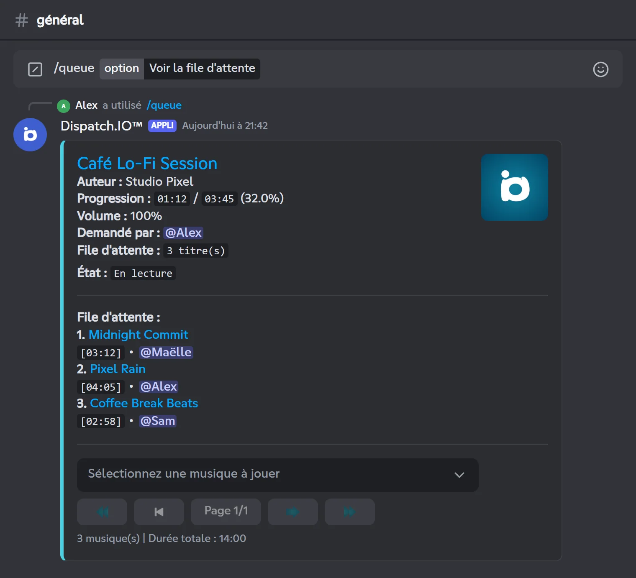Image resolution: width=636 pixels, height=578 pixels.
Task: Click Alex's small green avatar
Action: coord(64,106)
